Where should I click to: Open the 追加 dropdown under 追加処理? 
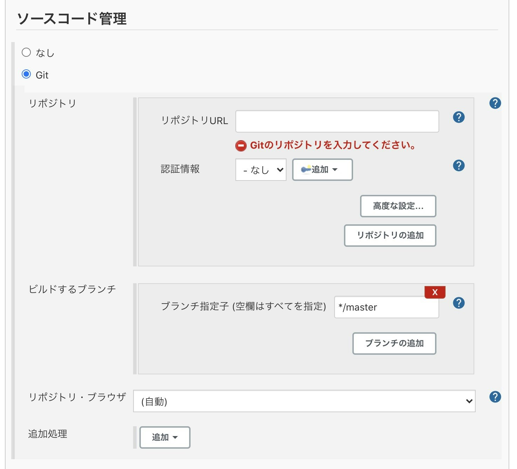164,437
